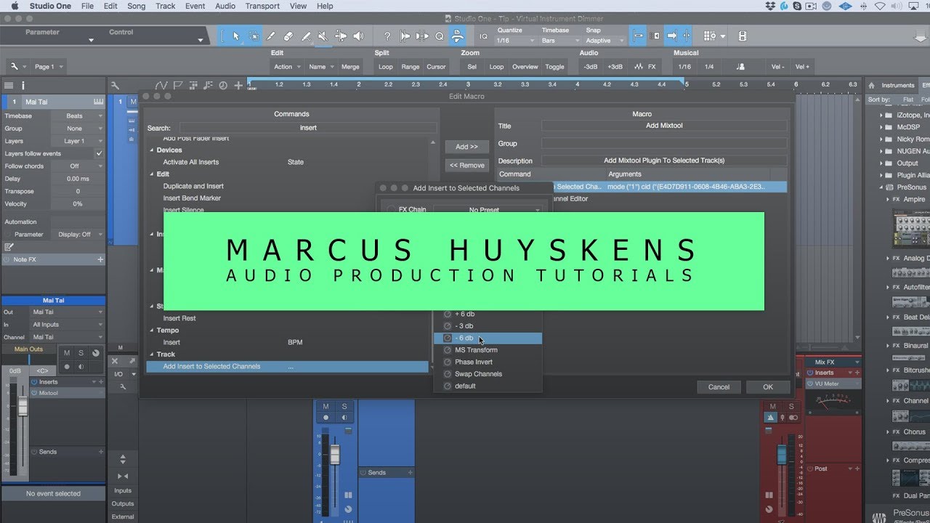Mute the red main mixer channel

click(x=771, y=406)
